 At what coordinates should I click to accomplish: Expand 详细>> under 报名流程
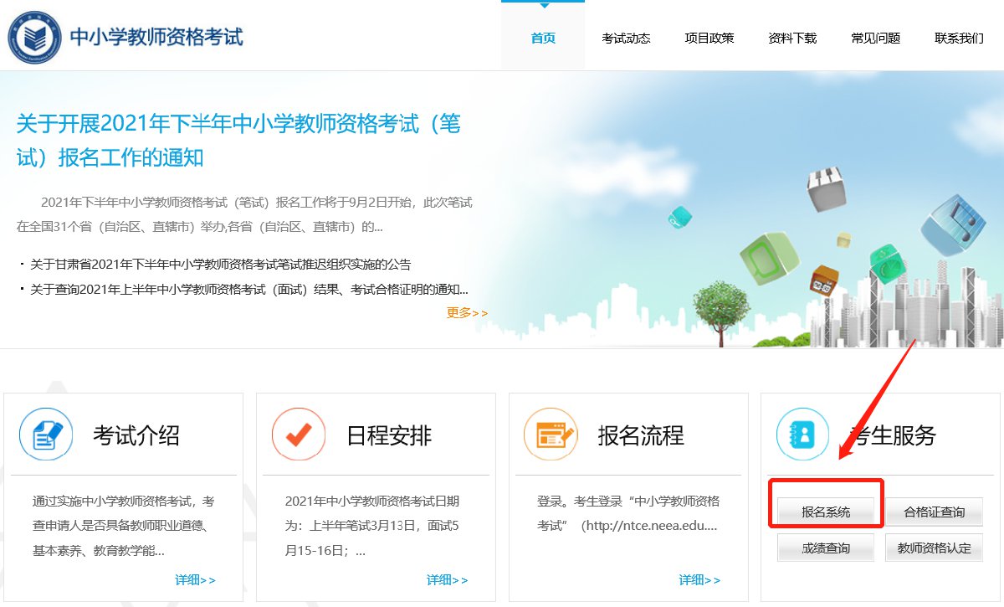(x=699, y=579)
